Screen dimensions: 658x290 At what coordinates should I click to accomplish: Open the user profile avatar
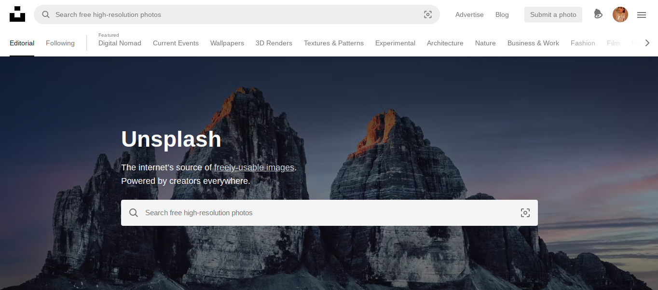click(x=620, y=14)
